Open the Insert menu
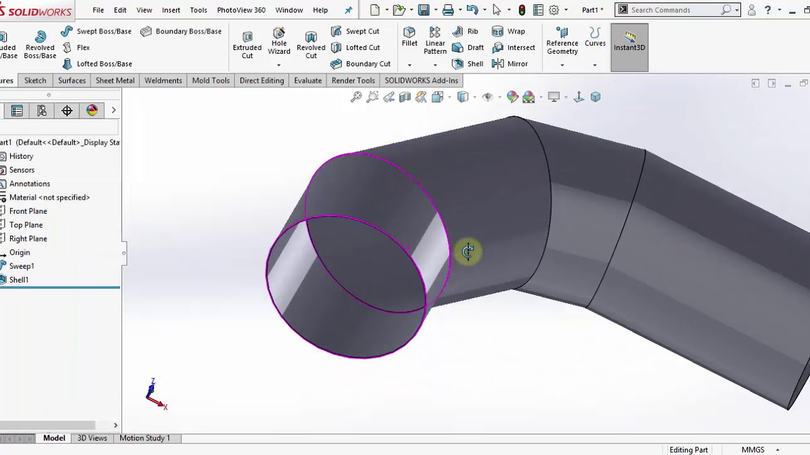Screen dimensions: 810x455 point(171,10)
